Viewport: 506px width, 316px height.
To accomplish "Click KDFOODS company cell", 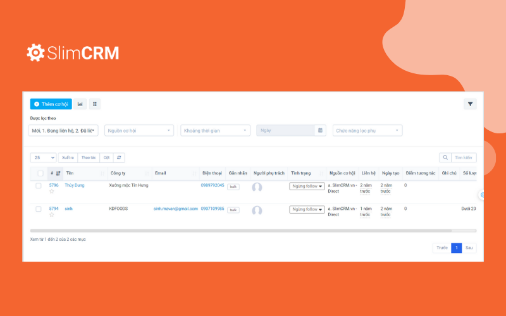I will click(x=118, y=209).
